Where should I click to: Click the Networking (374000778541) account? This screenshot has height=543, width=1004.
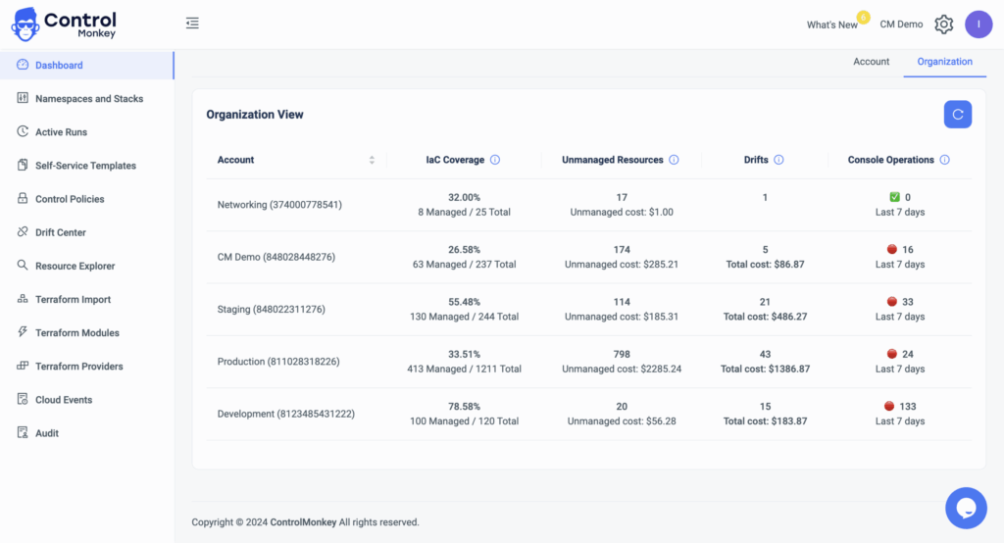pyautogui.click(x=279, y=205)
